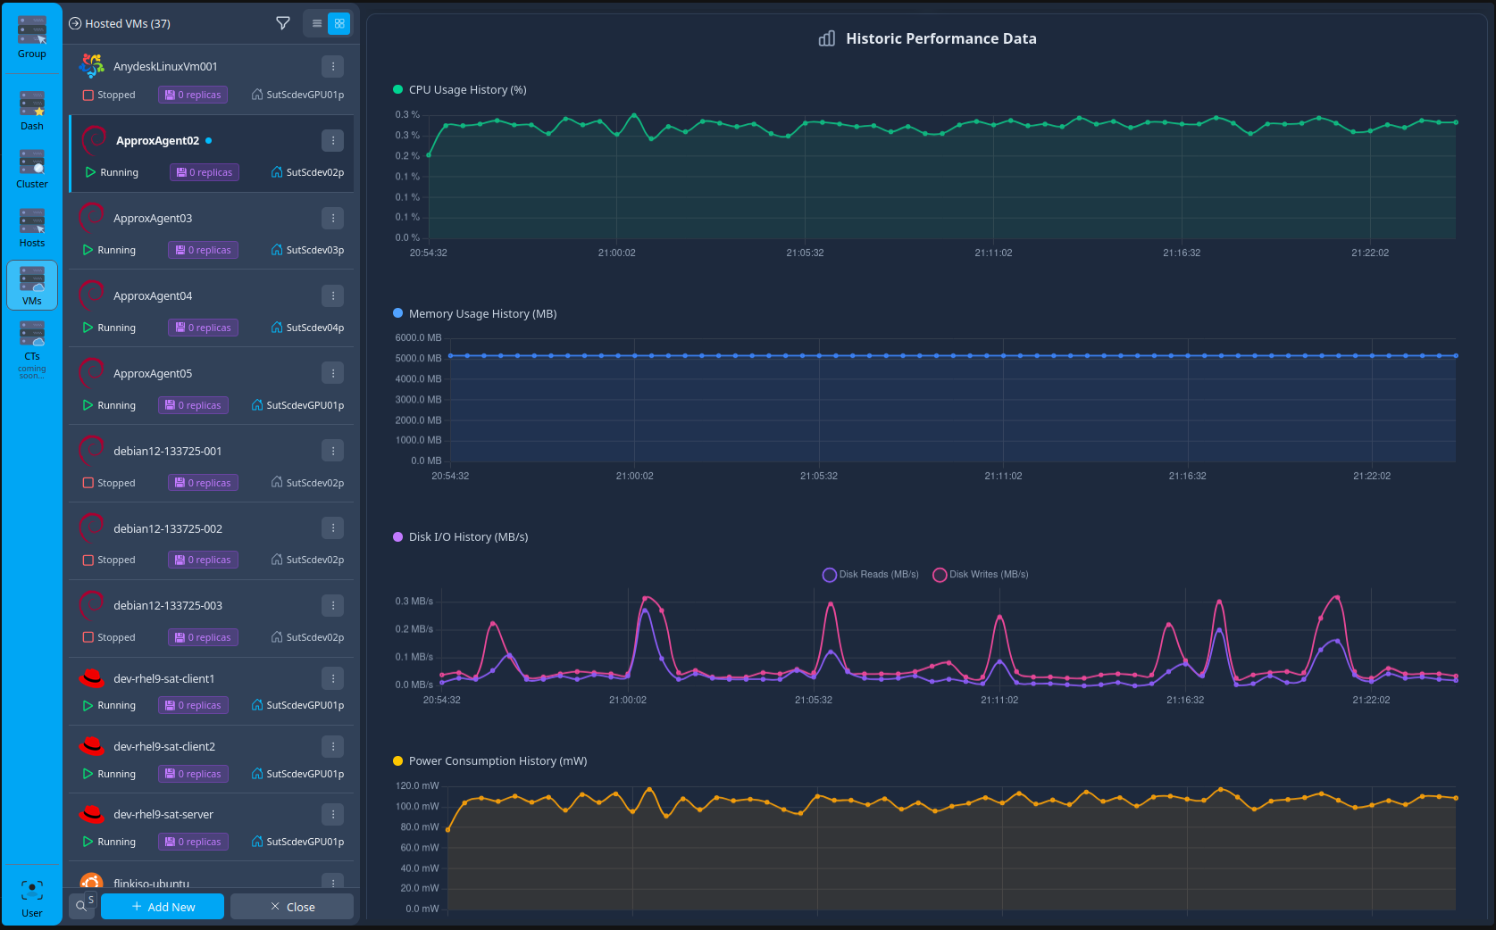The width and height of the screenshot is (1496, 930).
Task: Open the Group view in the sidebar
Action: [31, 33]
